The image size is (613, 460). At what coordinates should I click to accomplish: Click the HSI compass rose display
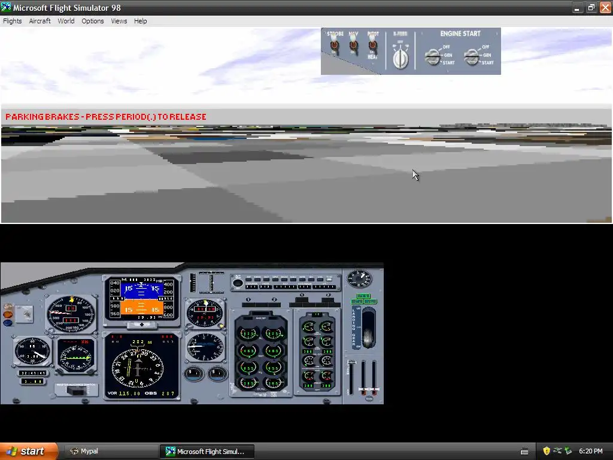(138, 368)
